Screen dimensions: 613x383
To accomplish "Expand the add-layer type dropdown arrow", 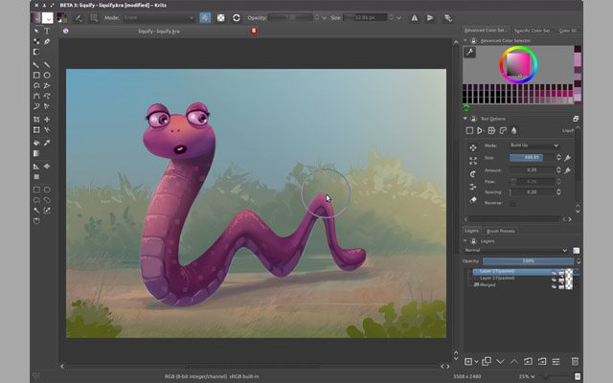I will pos(476,362).
